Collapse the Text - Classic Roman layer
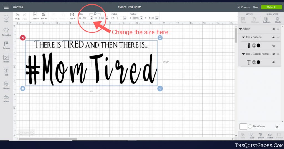Screen dimensions: 284x149 pyautogui.click(x=244, y=54)
